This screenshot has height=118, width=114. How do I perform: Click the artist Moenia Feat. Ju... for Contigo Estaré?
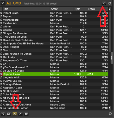click(61, 84)
